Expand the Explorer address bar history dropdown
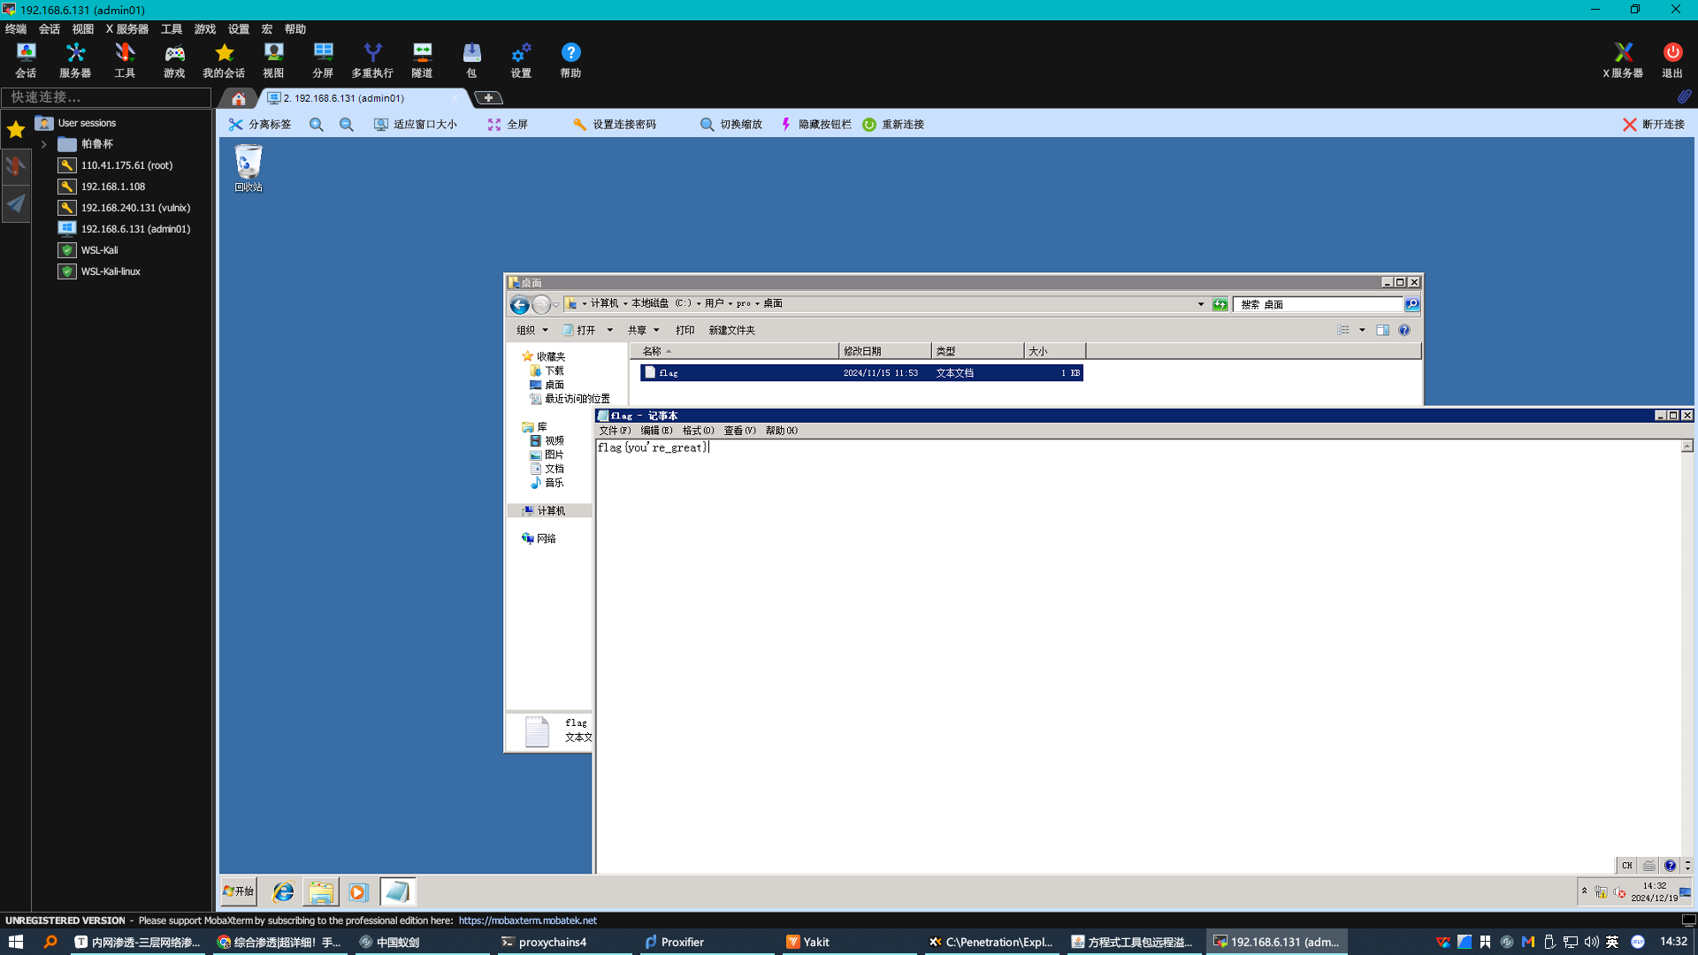Viewport: 1698px width, 955px height. point(1200,304)
